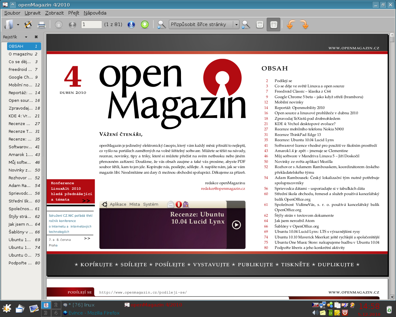396x317 pixels.
Task: Zoom out with the magnifier minus icon
Action: coord(246,24)
